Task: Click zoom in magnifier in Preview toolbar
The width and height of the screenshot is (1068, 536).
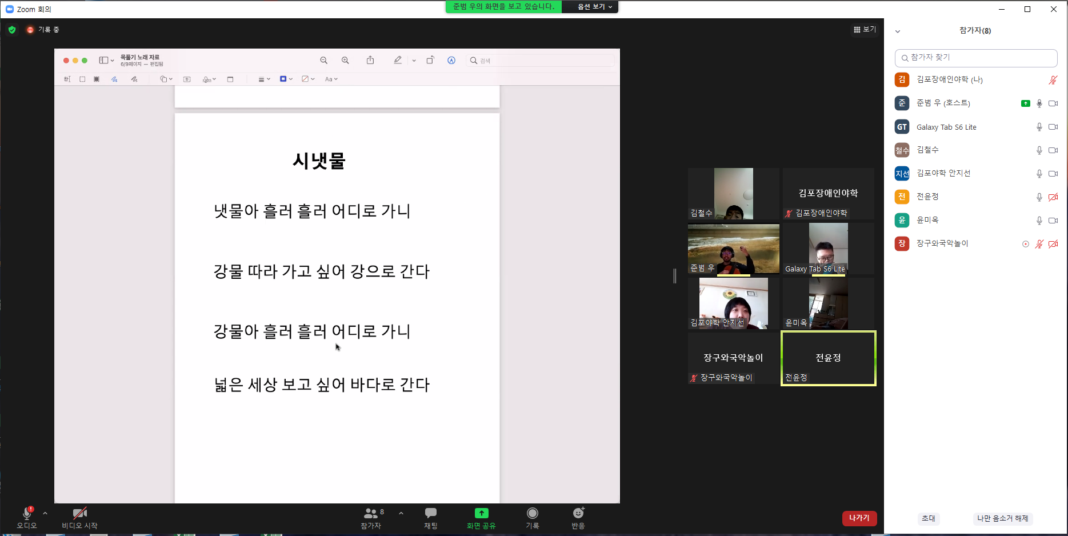Action: pos(345,61)
